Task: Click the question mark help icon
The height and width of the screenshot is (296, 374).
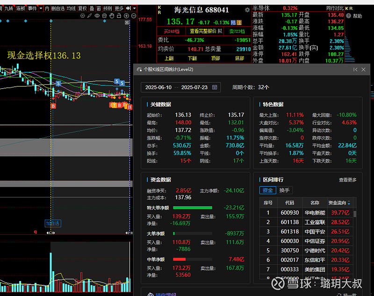Action: tap(348, 16)
